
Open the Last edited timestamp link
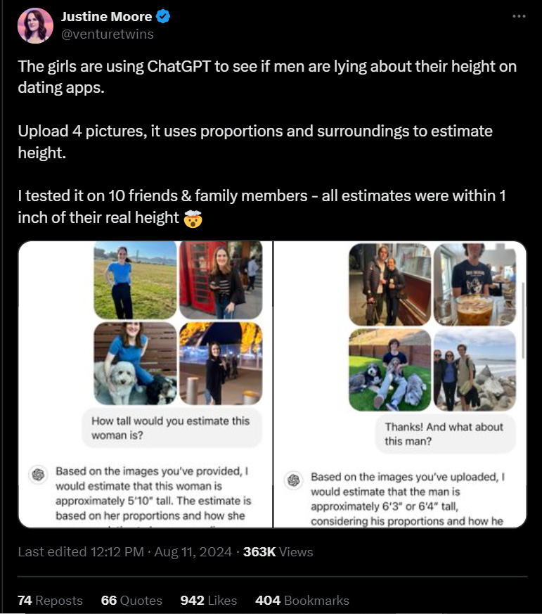pos(125,551)
